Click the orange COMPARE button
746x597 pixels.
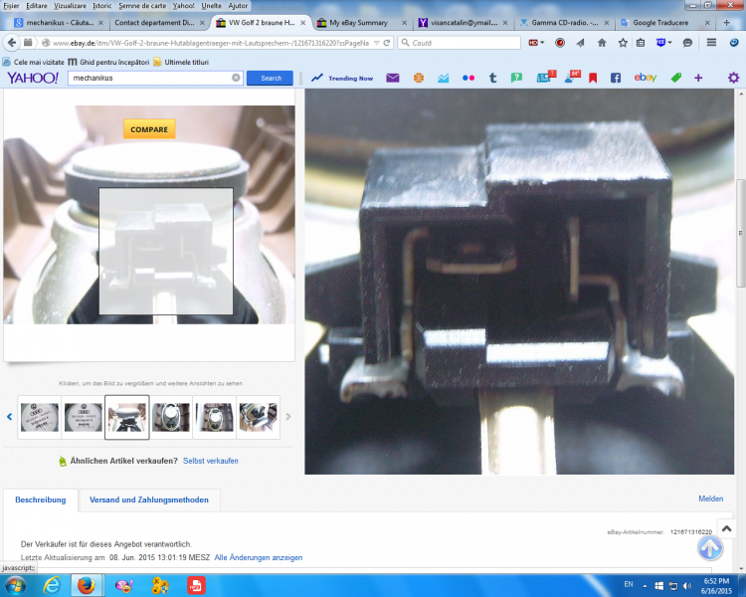pyautogui.click(x=149, y=129)
